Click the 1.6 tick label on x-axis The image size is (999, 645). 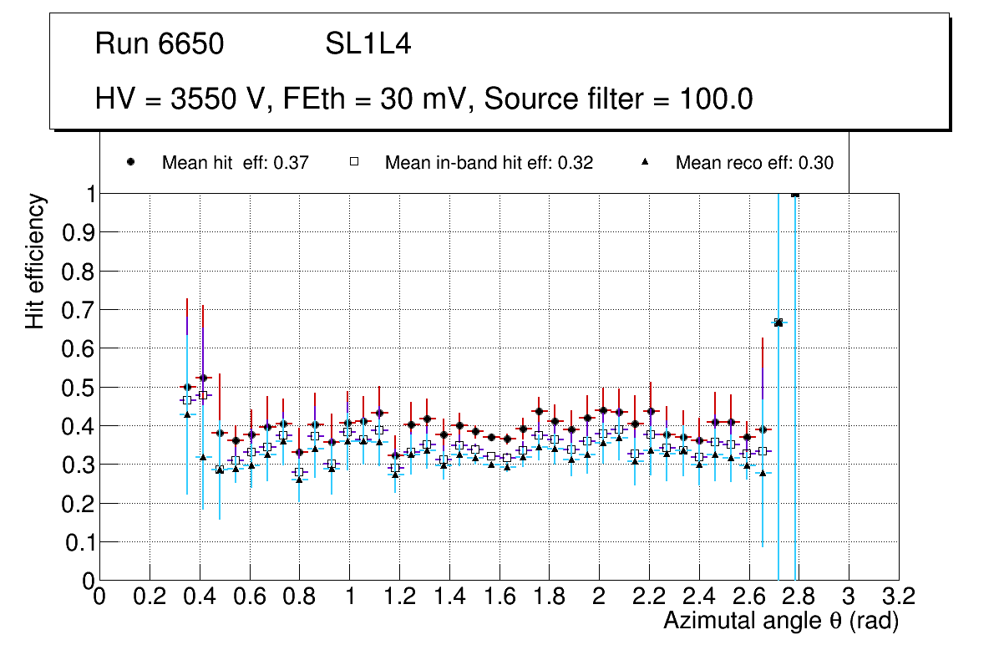(x=499, y=597)
